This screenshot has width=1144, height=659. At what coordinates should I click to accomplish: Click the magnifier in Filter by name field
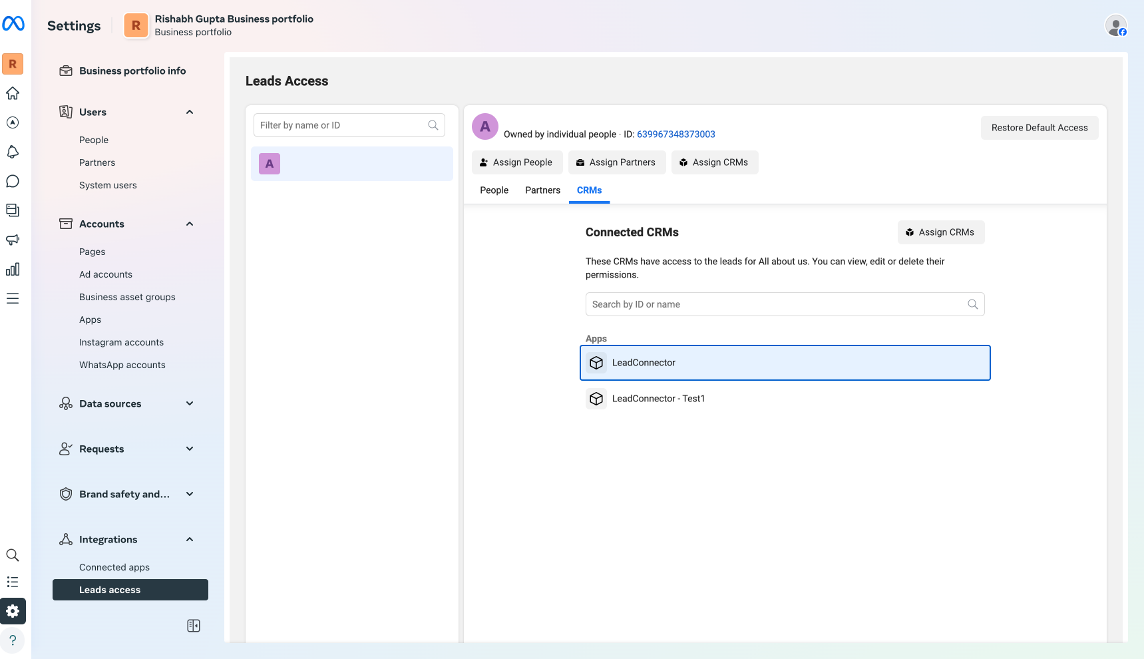point(433,125)
